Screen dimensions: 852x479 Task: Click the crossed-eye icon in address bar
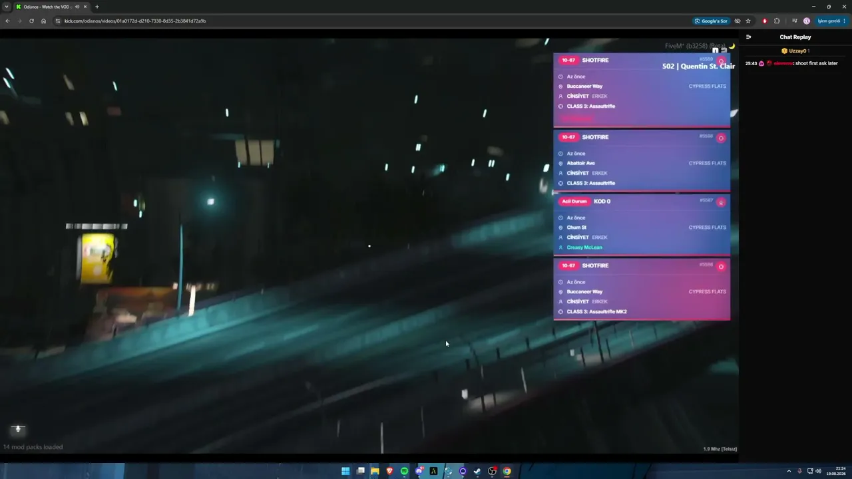[x=738, y=21]
